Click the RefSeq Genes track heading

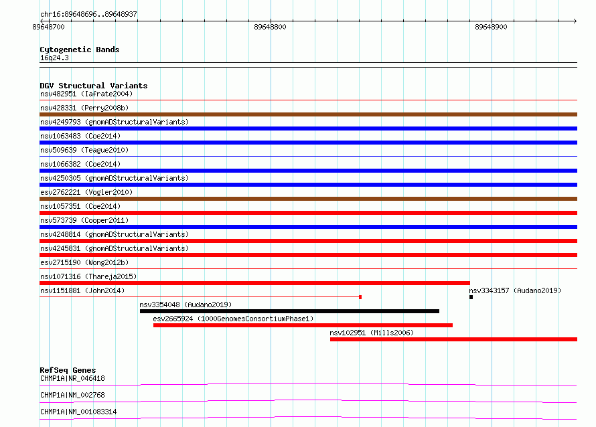pyautogui.click(x=68, y=370)
